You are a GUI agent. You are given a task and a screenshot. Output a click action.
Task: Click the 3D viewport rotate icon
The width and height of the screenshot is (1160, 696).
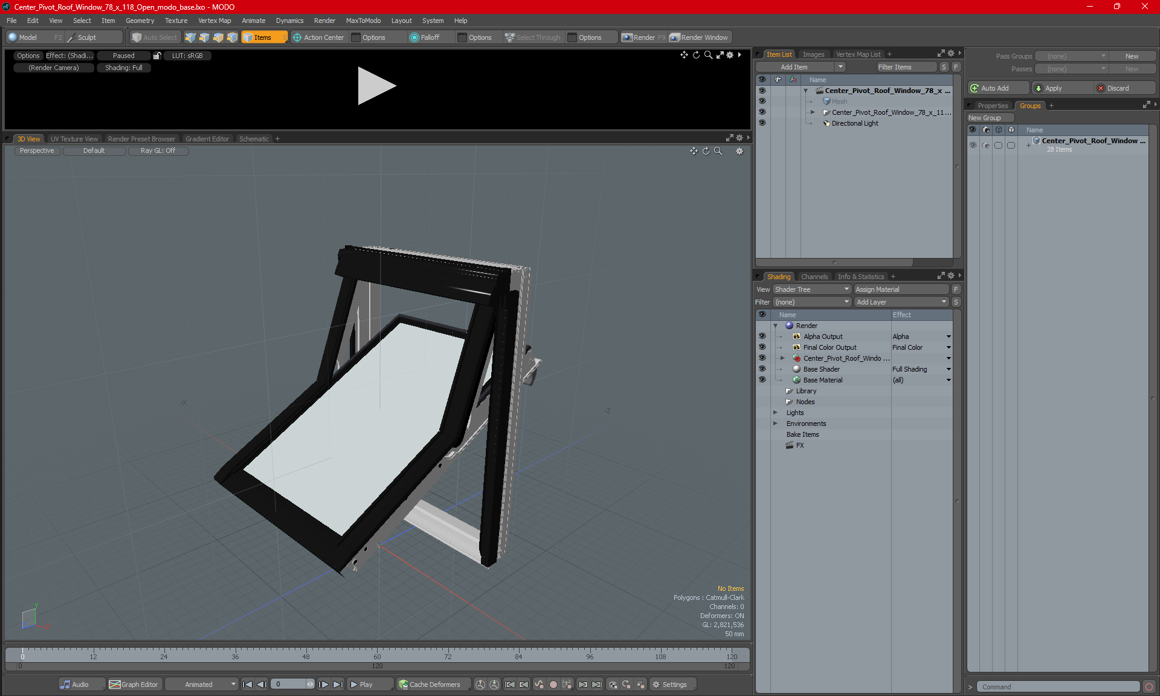[706, 151]
